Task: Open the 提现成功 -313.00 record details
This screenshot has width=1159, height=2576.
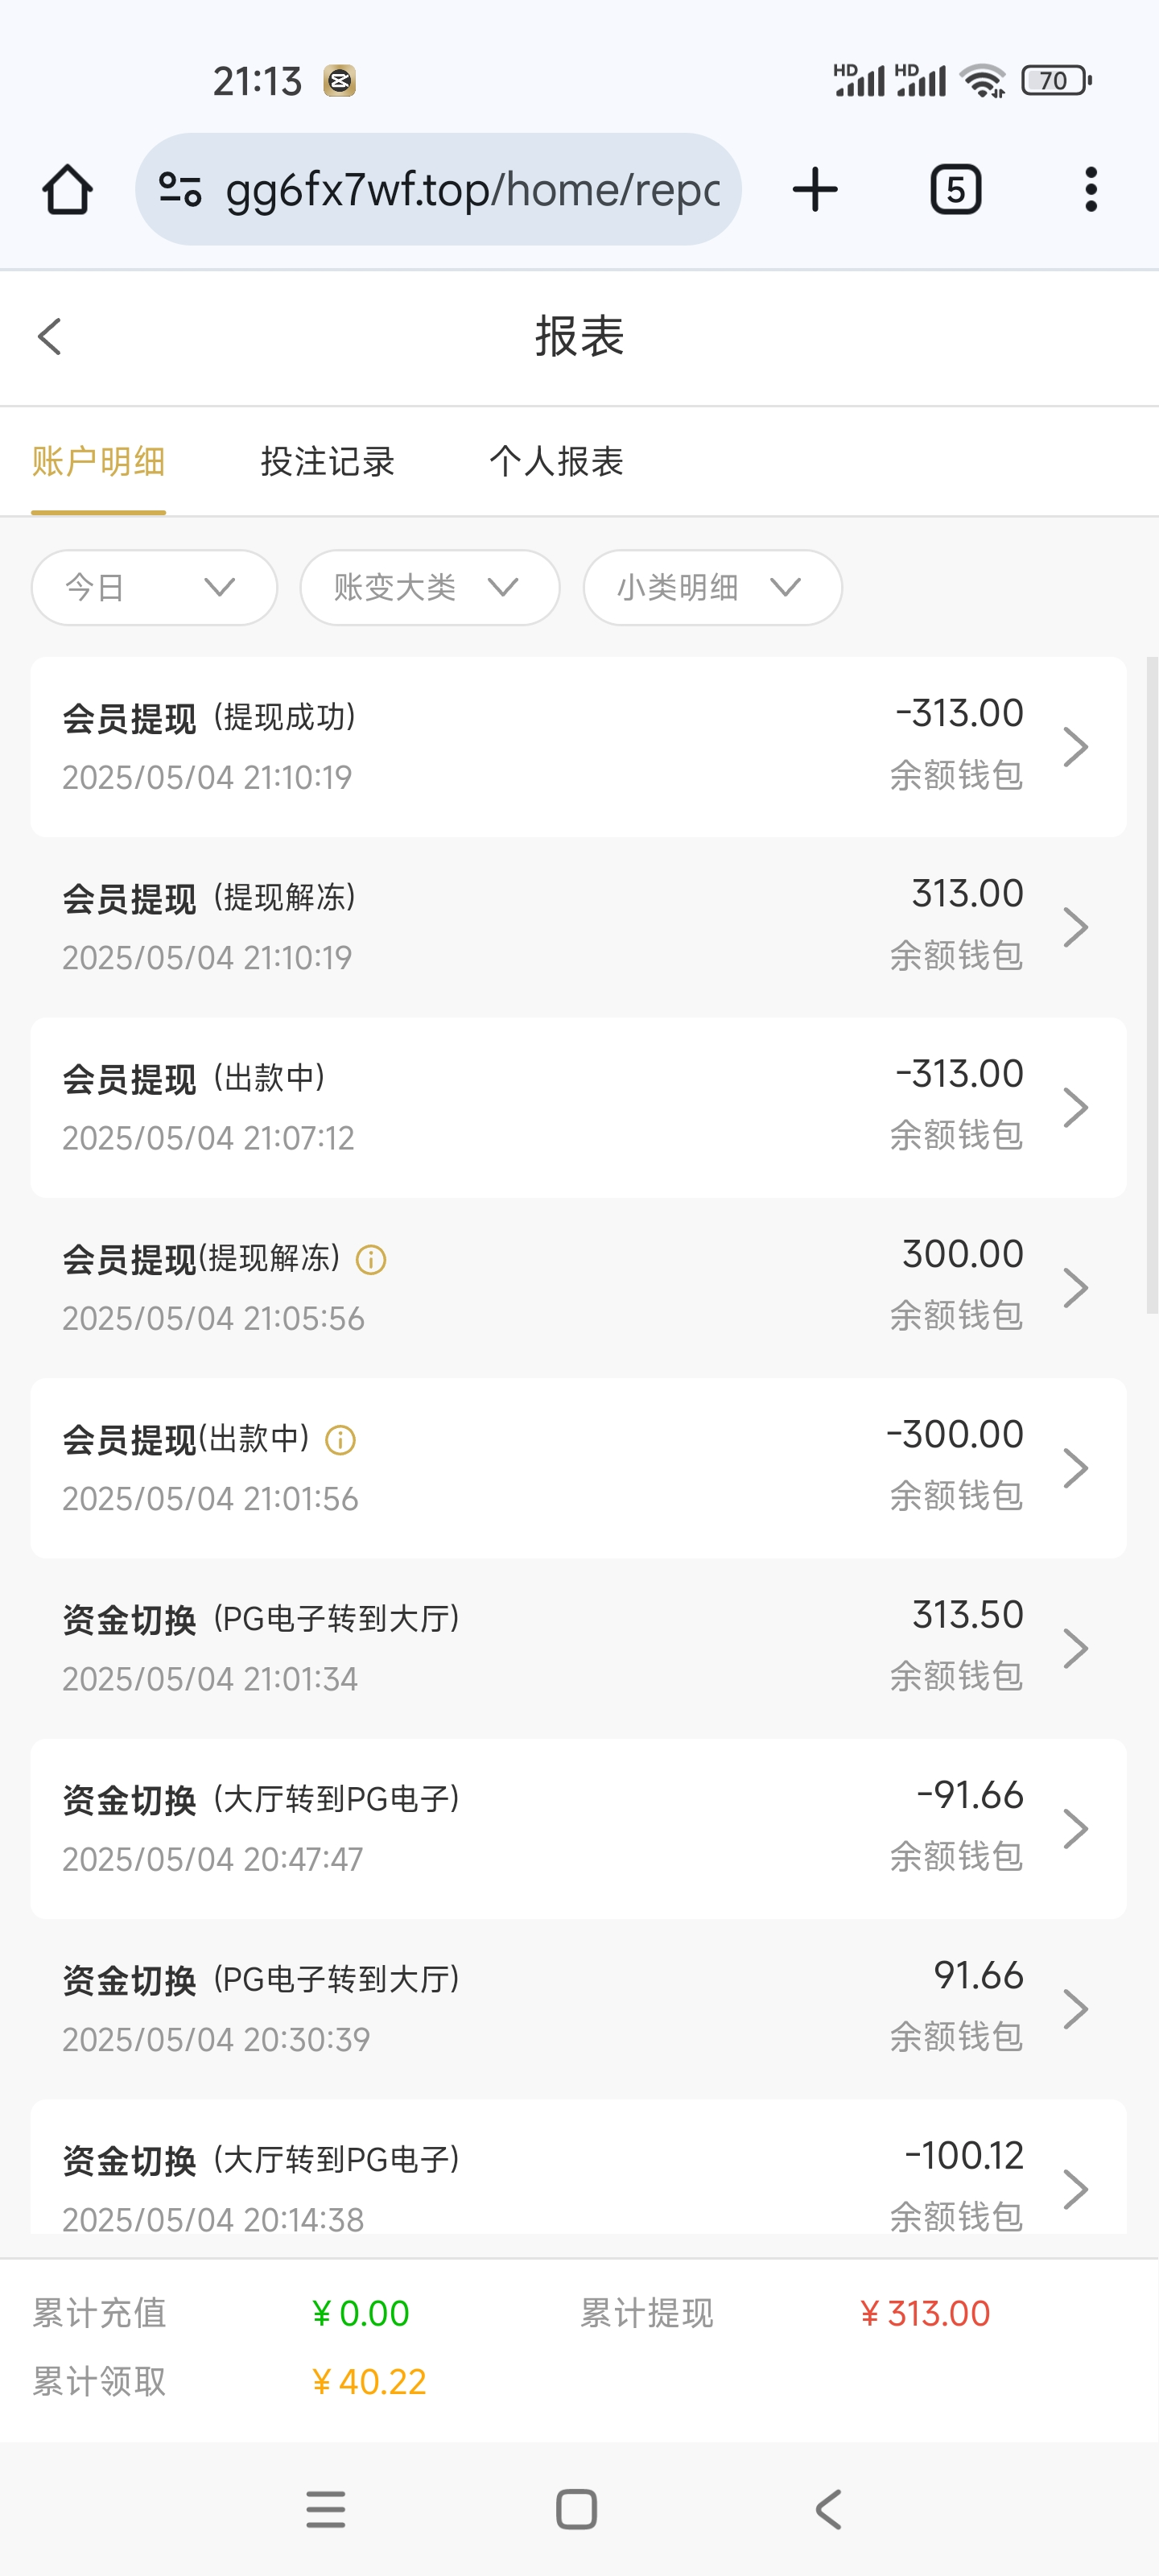Action: click(578, 746)
